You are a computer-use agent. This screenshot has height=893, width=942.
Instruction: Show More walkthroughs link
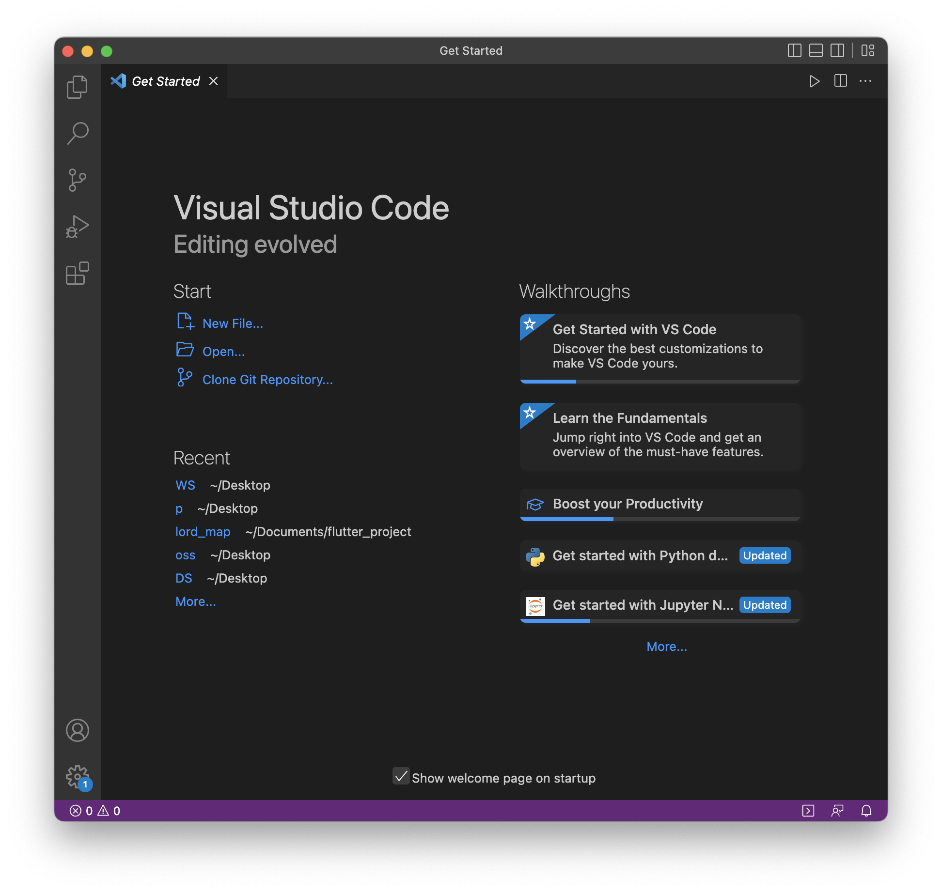point(667,647)
